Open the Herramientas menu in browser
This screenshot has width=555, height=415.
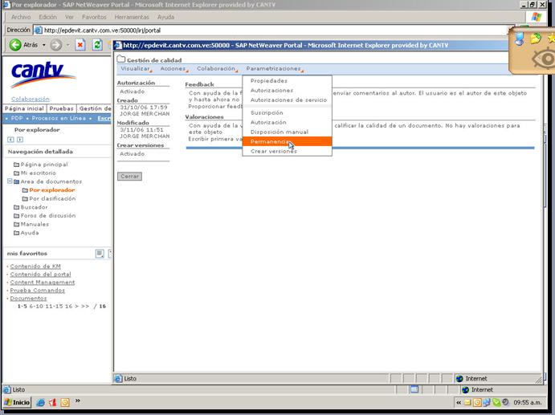tap(132, 17)
